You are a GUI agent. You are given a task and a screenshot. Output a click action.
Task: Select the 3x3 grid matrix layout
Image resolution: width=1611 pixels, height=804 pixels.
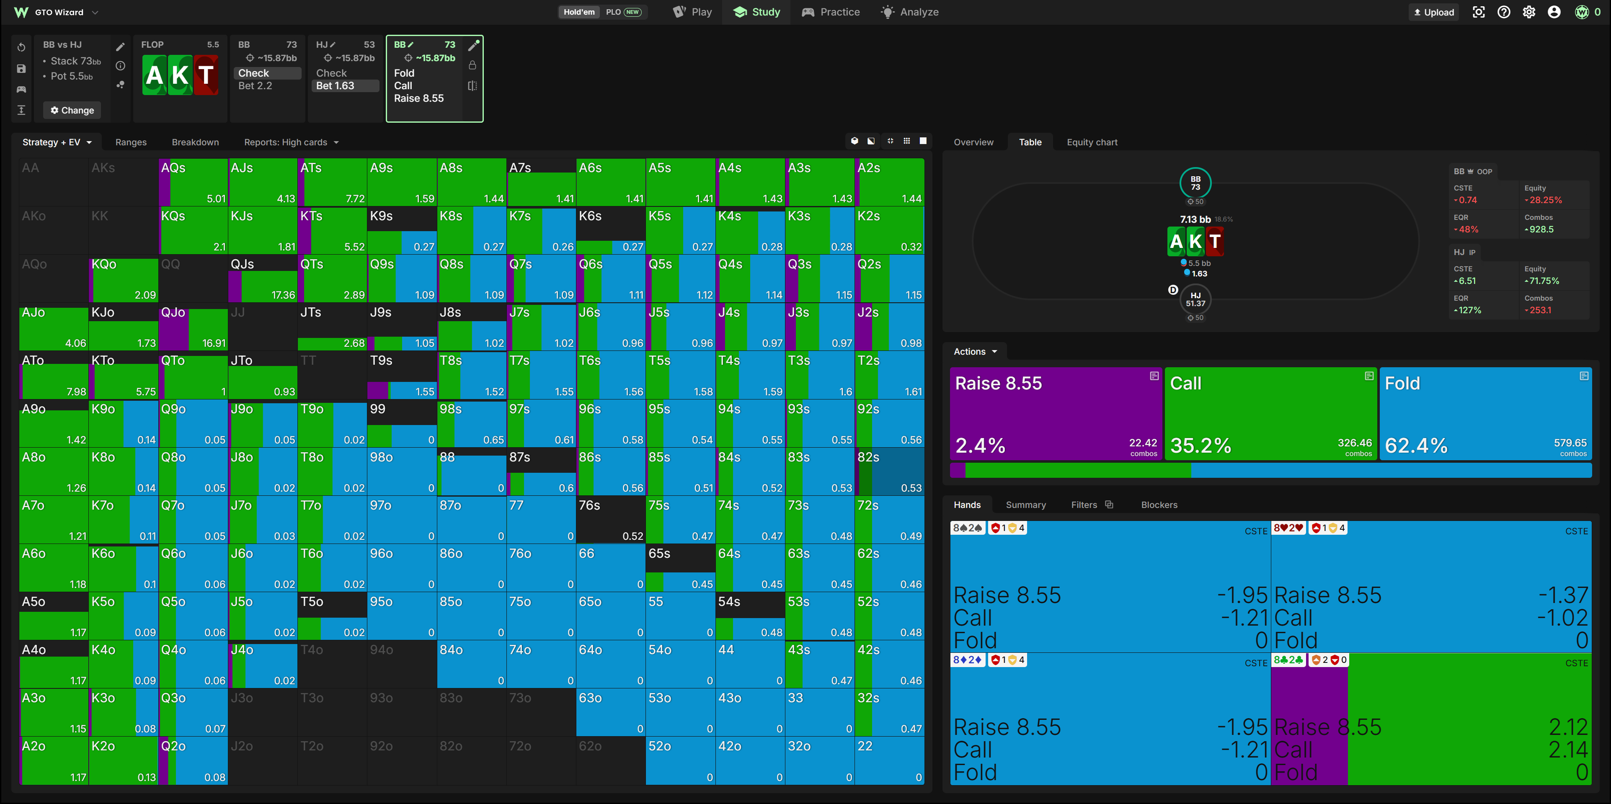[907, 141]
